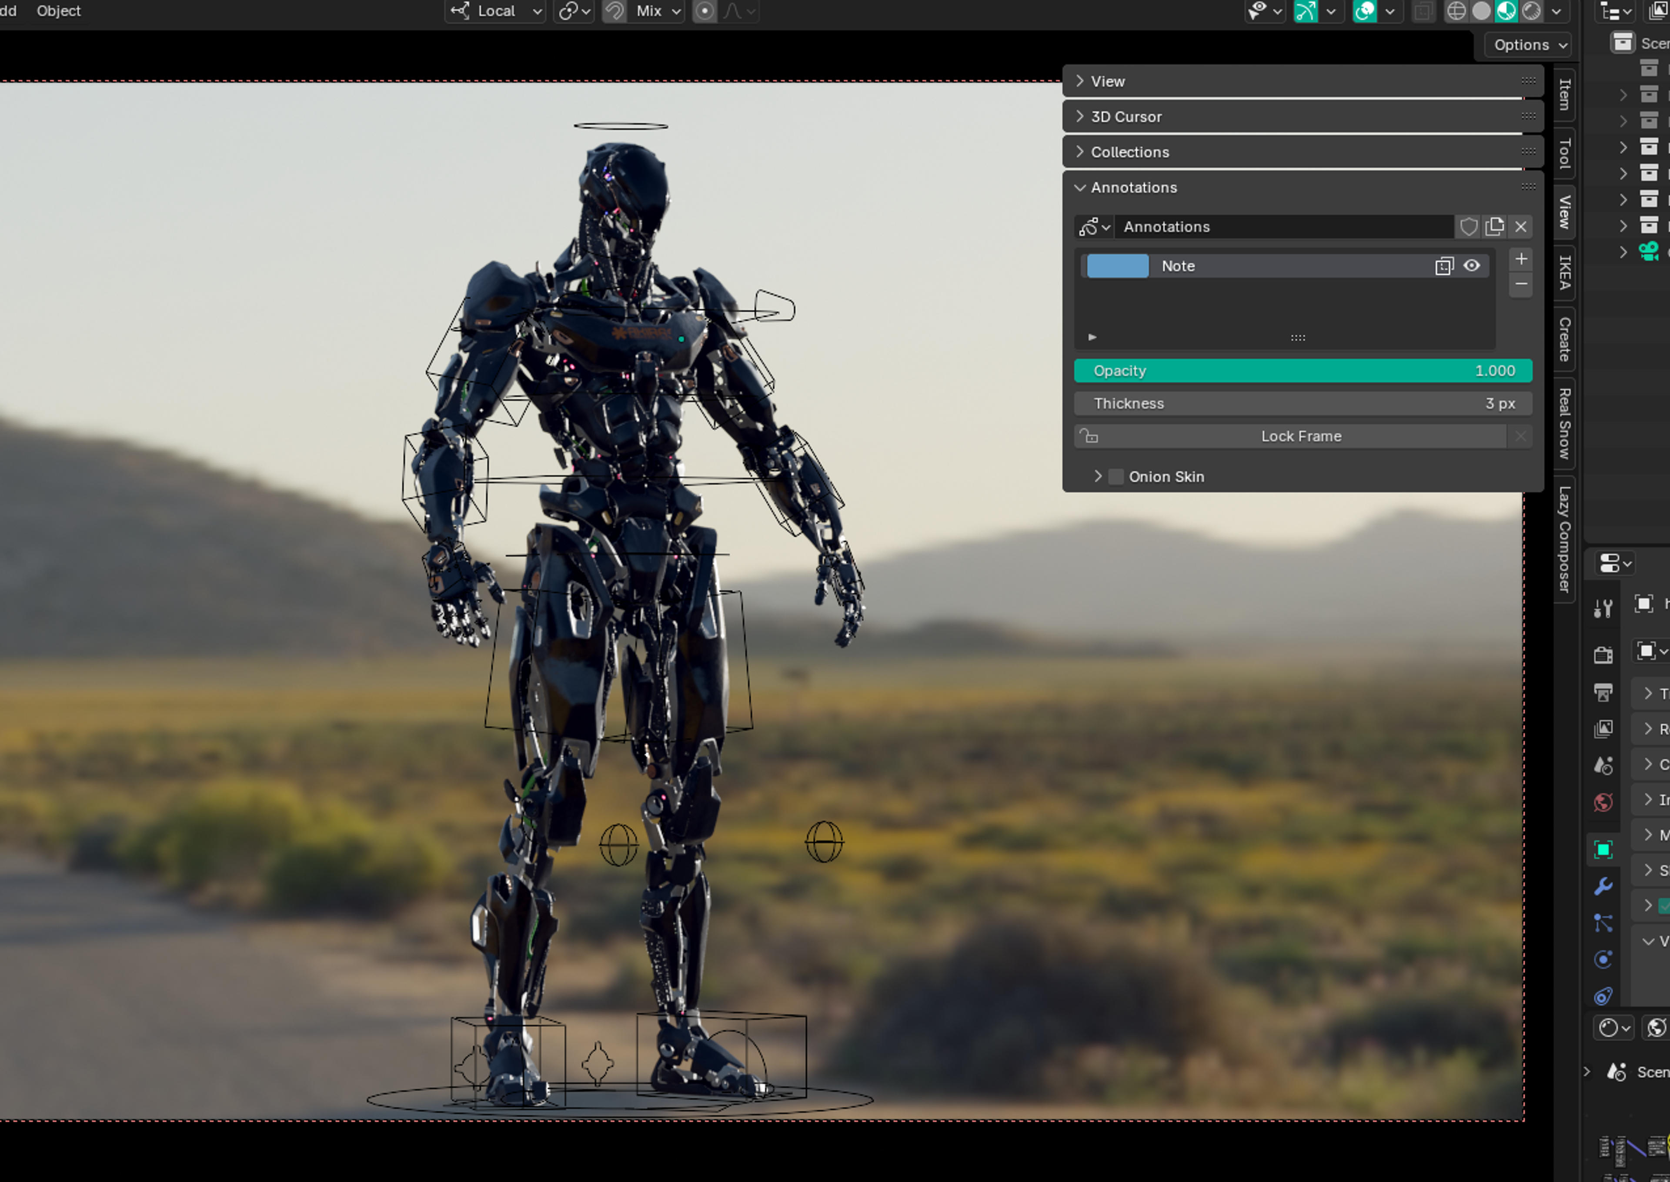Open the Modifiers wrench properties tab
This screenshot has width=1670, height=1182.
(1603, 886)
